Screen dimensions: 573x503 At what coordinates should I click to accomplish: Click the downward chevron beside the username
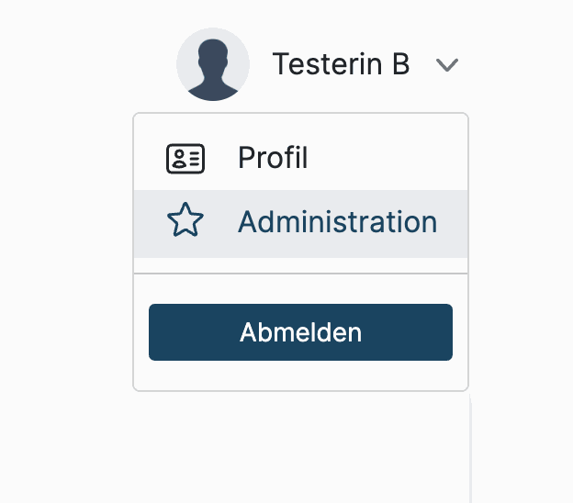click(446, 65)
